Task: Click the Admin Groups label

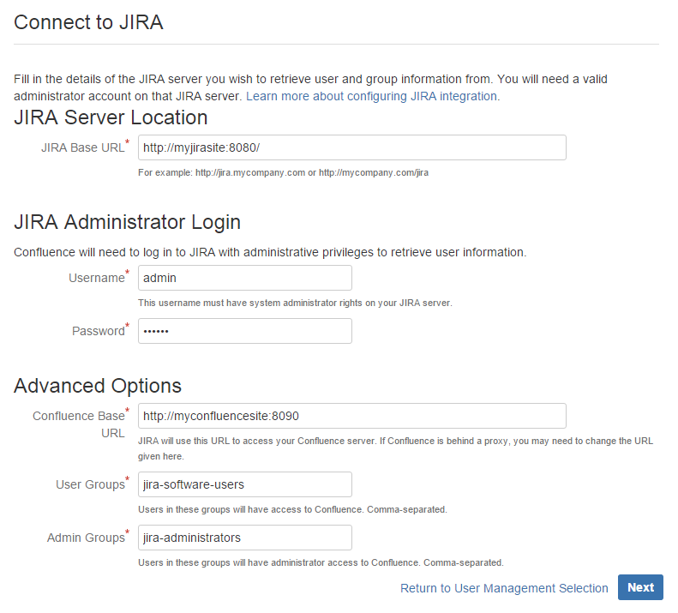Action: coord(86,538)
